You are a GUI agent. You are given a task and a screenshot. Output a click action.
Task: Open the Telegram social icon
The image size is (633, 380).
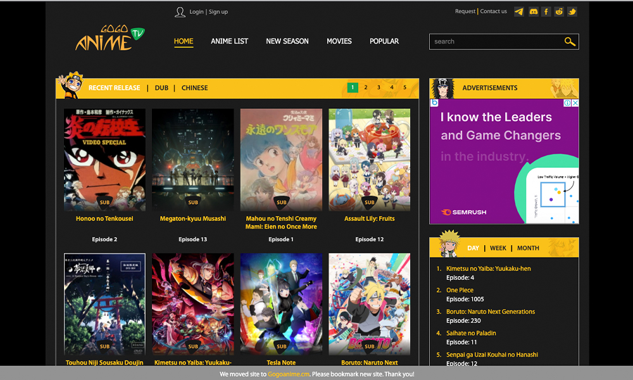coord(519,11)
